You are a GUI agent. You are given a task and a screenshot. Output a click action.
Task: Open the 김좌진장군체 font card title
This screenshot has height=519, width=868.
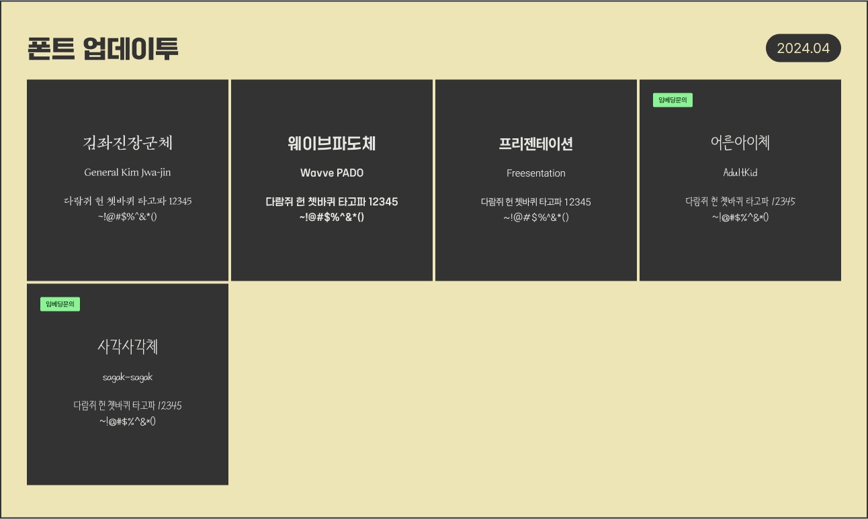pos(128,142)
